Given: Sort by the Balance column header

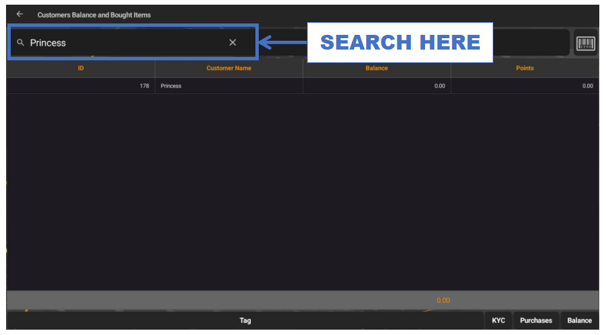Looking at the screenshot, I should click(x=377, y=68).
